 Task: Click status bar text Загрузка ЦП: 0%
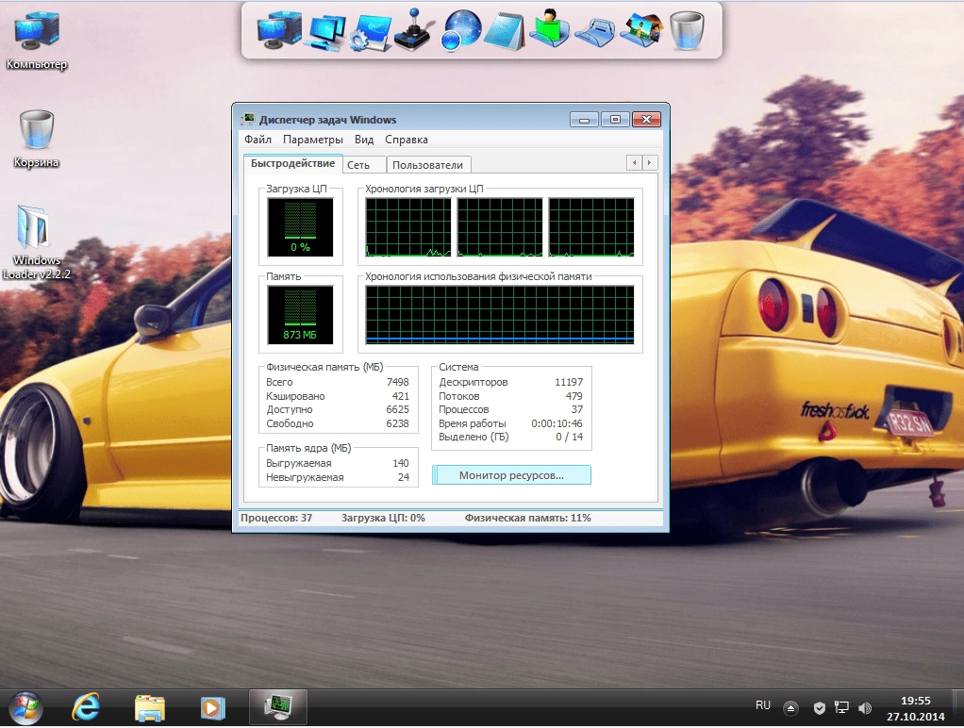click(x=383, y=518)
